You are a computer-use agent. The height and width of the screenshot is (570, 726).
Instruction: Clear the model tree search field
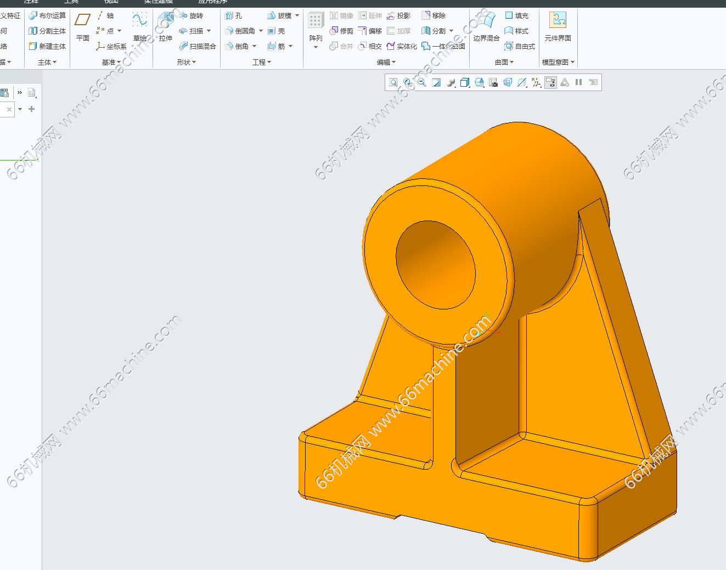coord(9,109)
